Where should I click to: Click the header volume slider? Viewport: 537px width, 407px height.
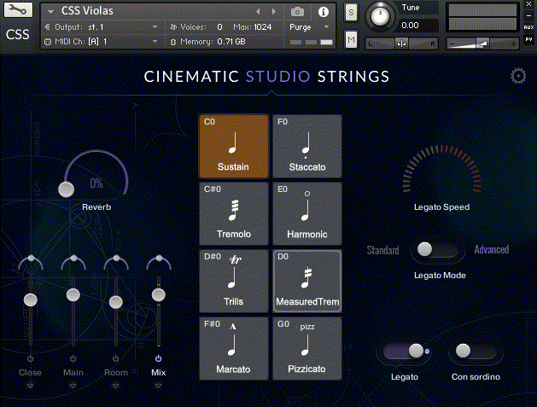click(483, 44)
